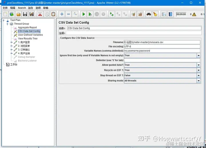The height and width of the screenshot is (148, 206).
Task: Open the Recycle on EOF dropdown
Action: [x=199, y=70]
